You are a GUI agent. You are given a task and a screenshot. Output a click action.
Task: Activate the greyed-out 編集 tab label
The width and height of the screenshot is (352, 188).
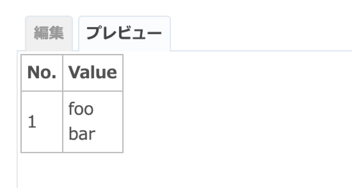click(x=49, y=33)
